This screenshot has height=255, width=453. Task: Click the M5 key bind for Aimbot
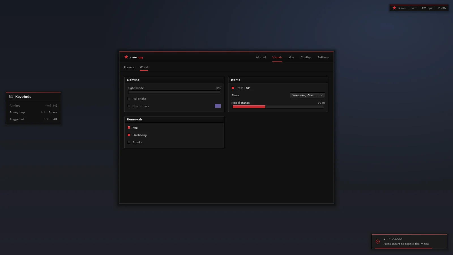tap(55, 105)
